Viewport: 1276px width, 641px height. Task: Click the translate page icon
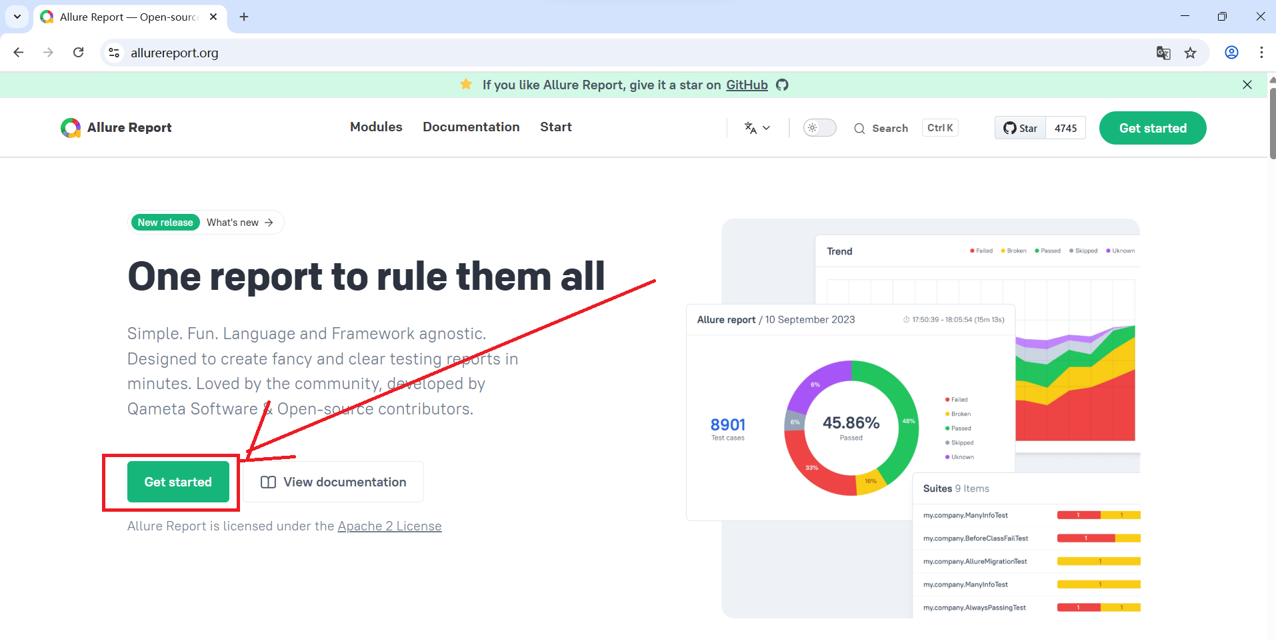click(x=1163, y=53)
